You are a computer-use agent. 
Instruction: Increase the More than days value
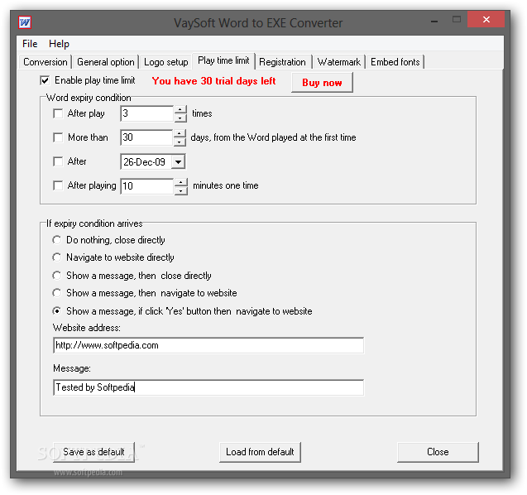point(180,133)
